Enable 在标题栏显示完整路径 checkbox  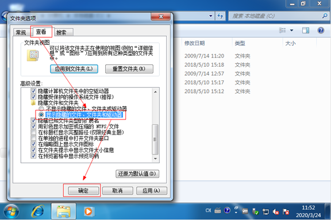click(x=33, y=133)
